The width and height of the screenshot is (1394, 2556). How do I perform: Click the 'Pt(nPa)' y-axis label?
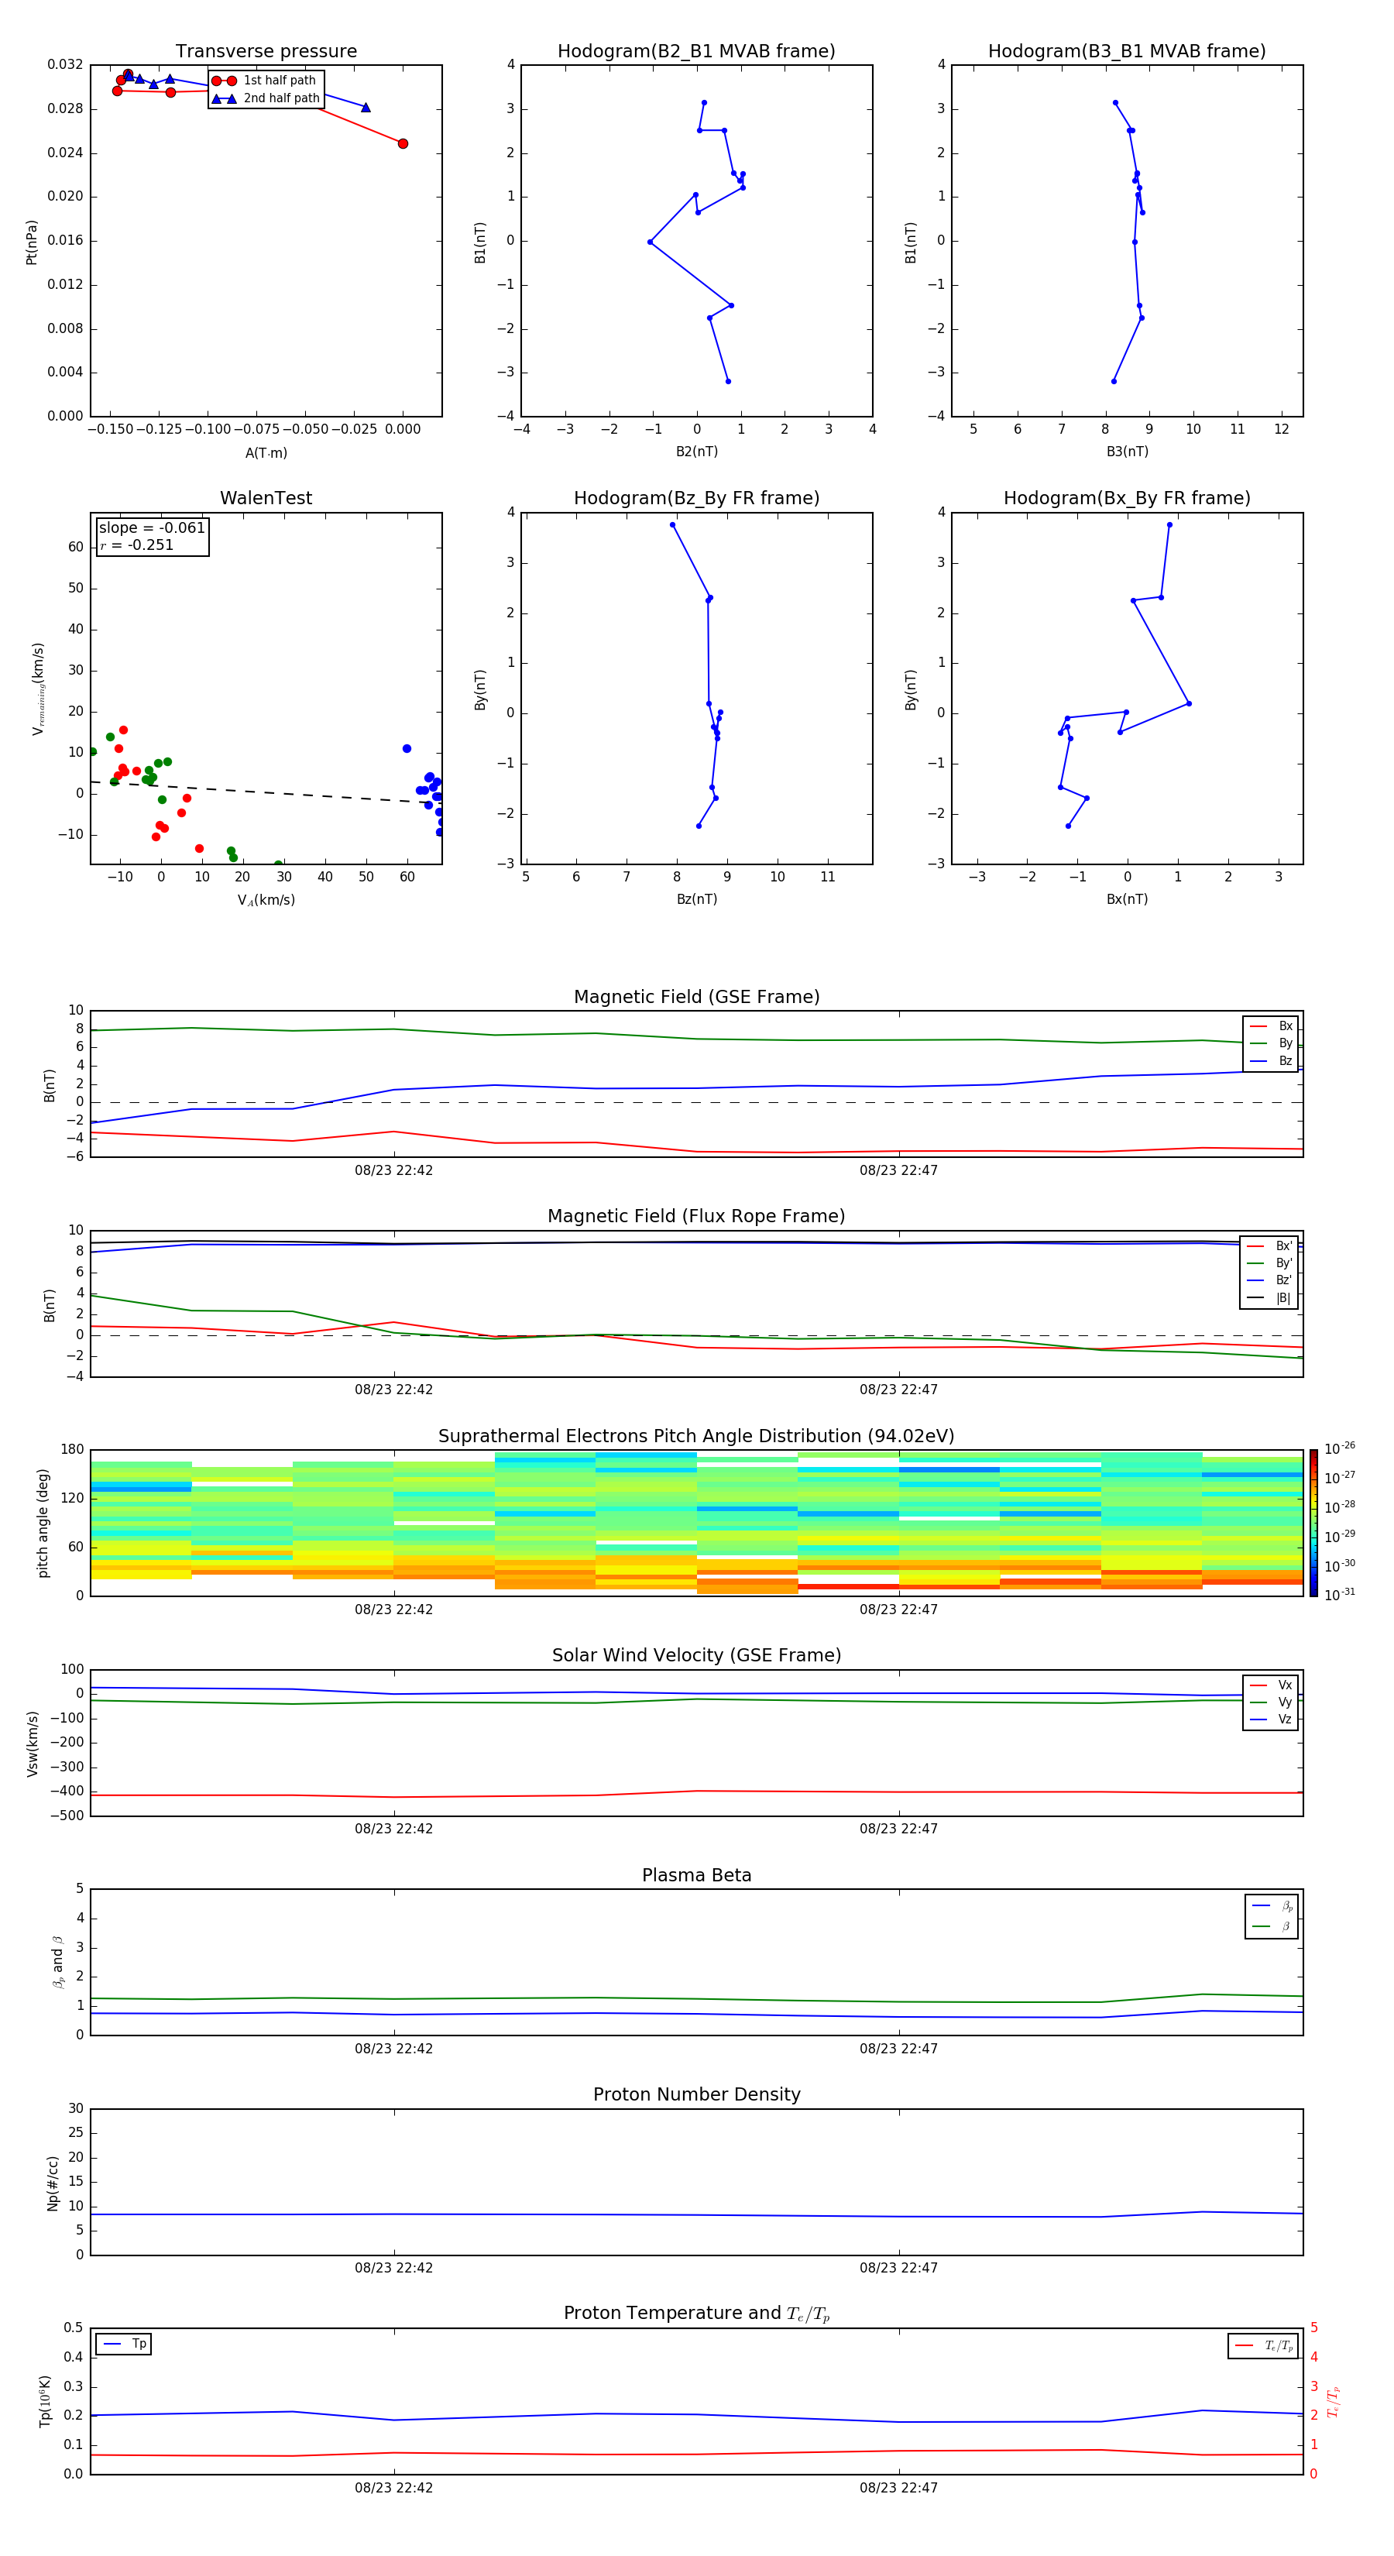click(32, 242)
